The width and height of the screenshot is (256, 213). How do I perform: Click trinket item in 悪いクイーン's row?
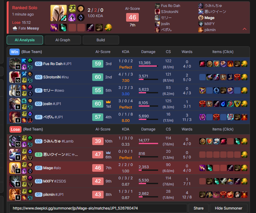click(x=244, y=155)
